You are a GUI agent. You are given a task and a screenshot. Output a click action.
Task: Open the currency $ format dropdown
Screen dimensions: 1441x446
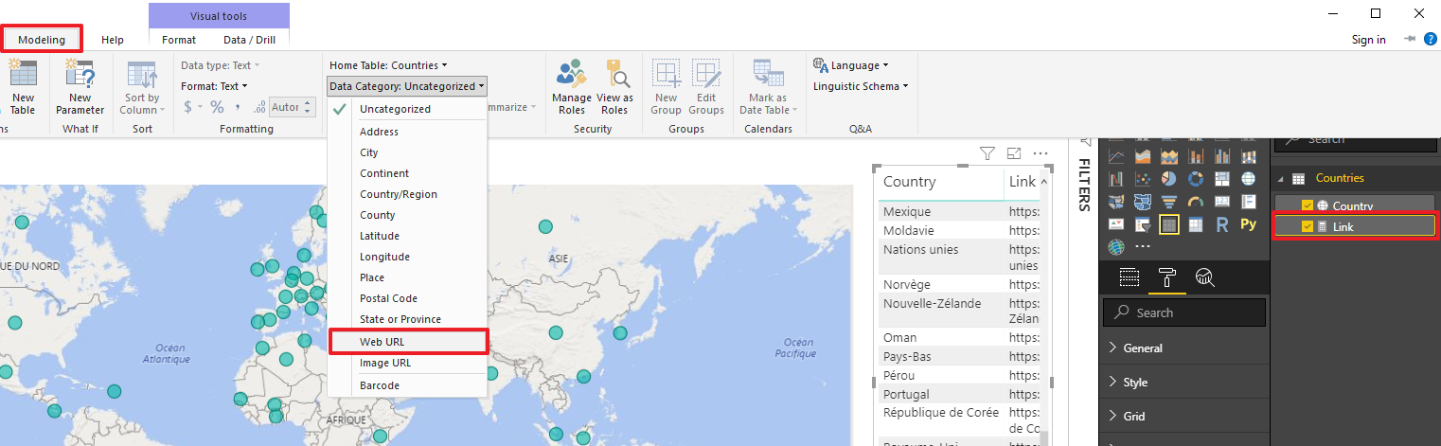point(191,107)
